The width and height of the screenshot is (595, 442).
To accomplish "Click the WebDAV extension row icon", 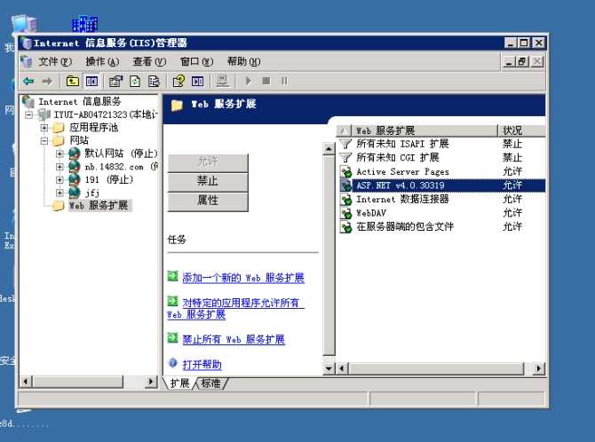I will click(345, 213).
